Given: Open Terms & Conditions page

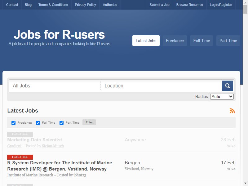Looking at the screenshot, I should pyautogui.click(x=53, y=5).
